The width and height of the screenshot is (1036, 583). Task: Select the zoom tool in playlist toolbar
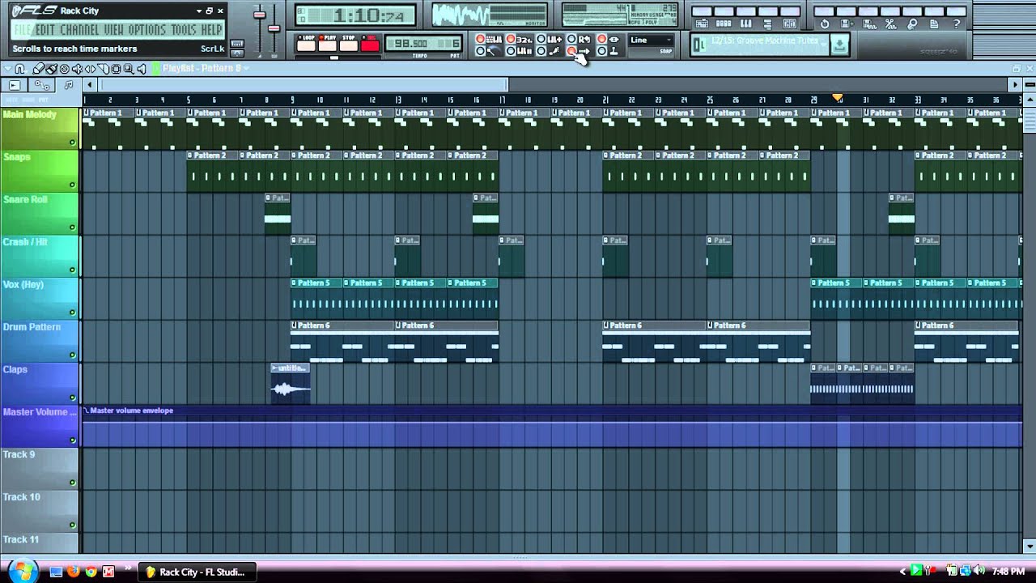point(129,69)
